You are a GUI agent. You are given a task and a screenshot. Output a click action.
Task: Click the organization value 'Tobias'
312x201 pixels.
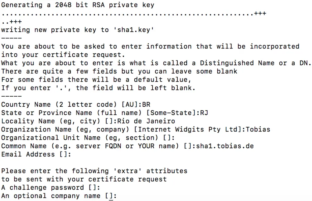coord(258,130)
